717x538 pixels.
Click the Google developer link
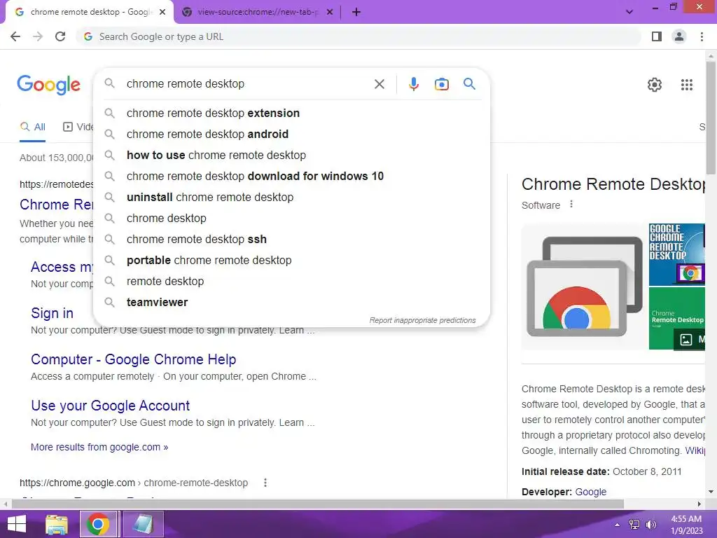(x=590, y=492)
